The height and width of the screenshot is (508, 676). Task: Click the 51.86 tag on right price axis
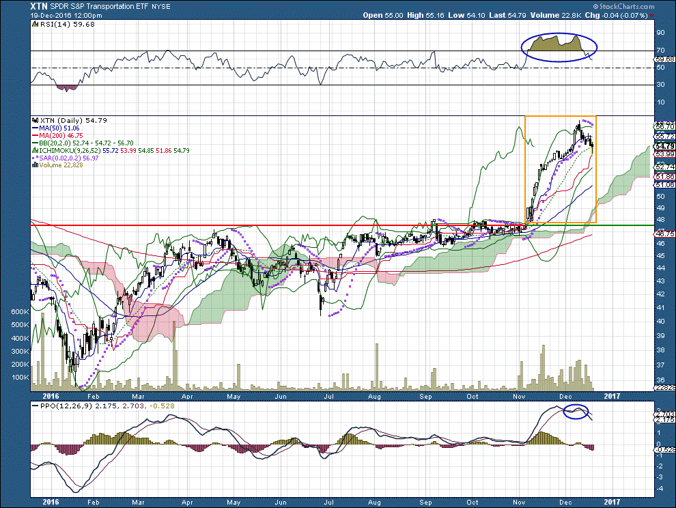(665, 177)
